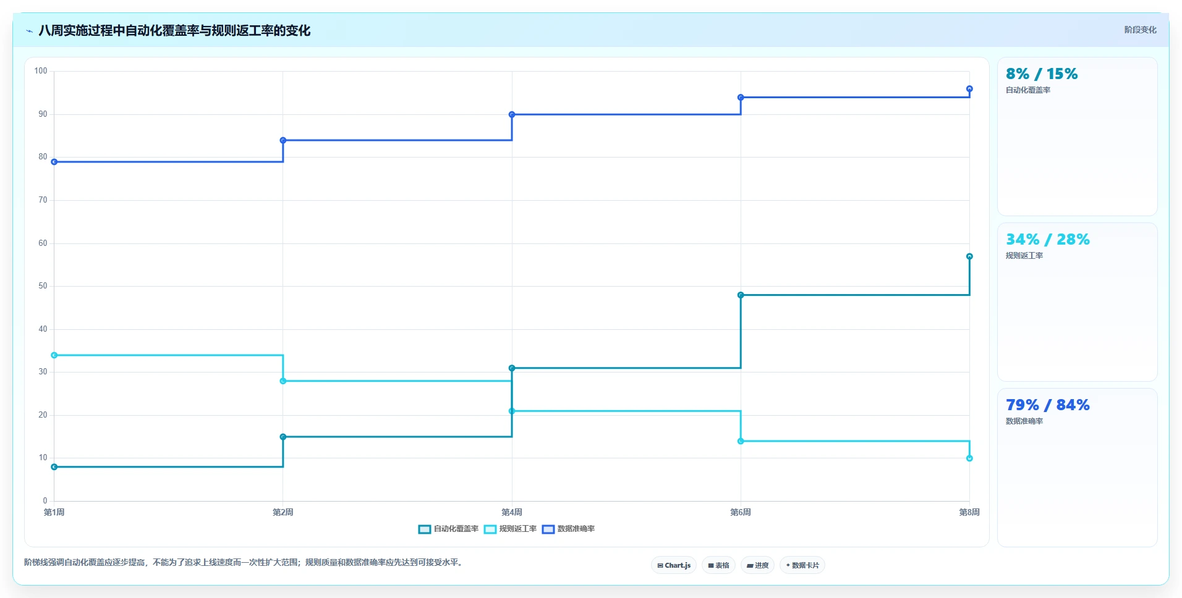Screen dimensions: 1182x598
Task: Select the 第1周 规则返工率 point at 34
Action: (54, 355)
